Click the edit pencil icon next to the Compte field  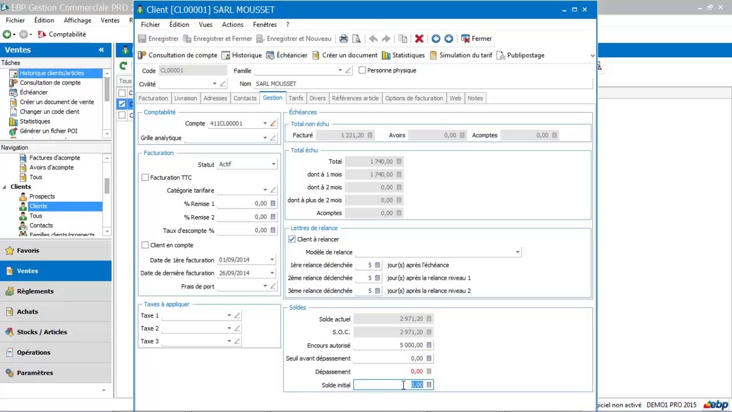273,124
